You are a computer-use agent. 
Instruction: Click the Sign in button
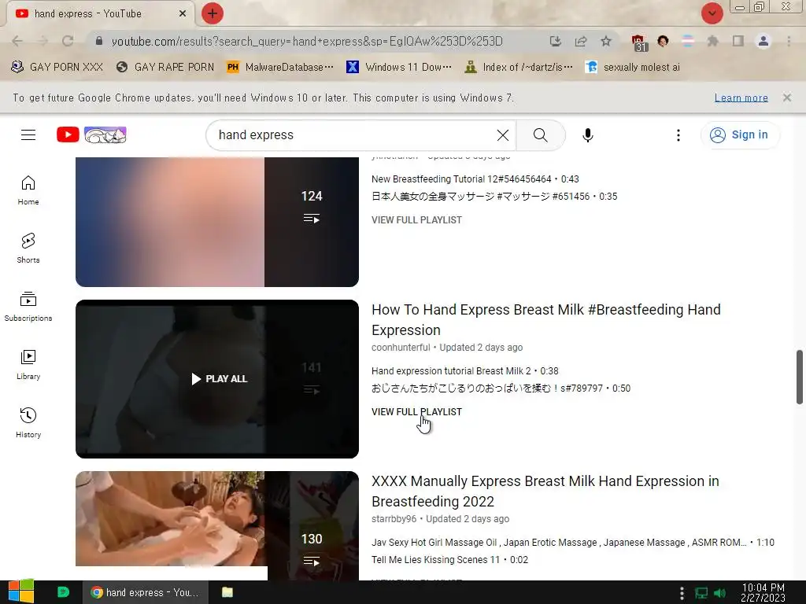point(740,135)
